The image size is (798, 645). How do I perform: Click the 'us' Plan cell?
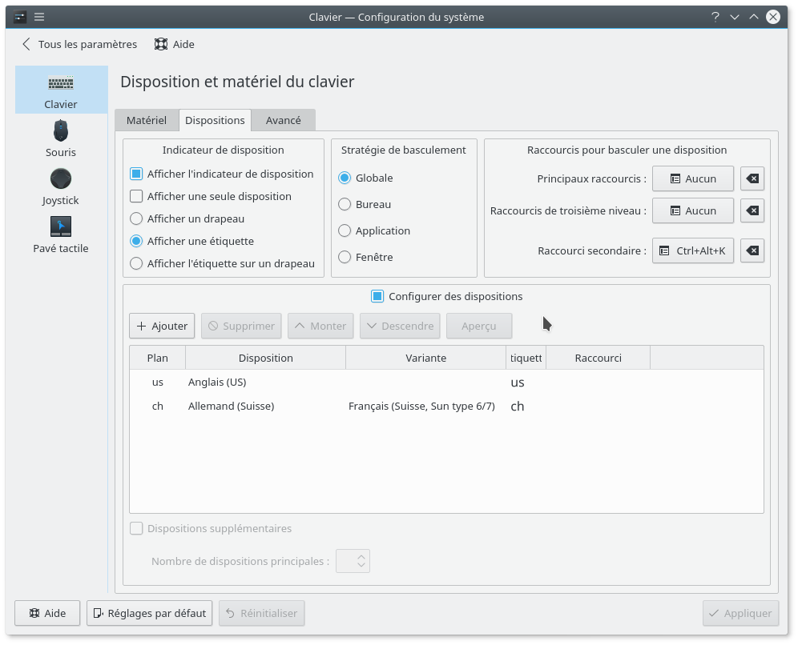click(x=158, y=383)
